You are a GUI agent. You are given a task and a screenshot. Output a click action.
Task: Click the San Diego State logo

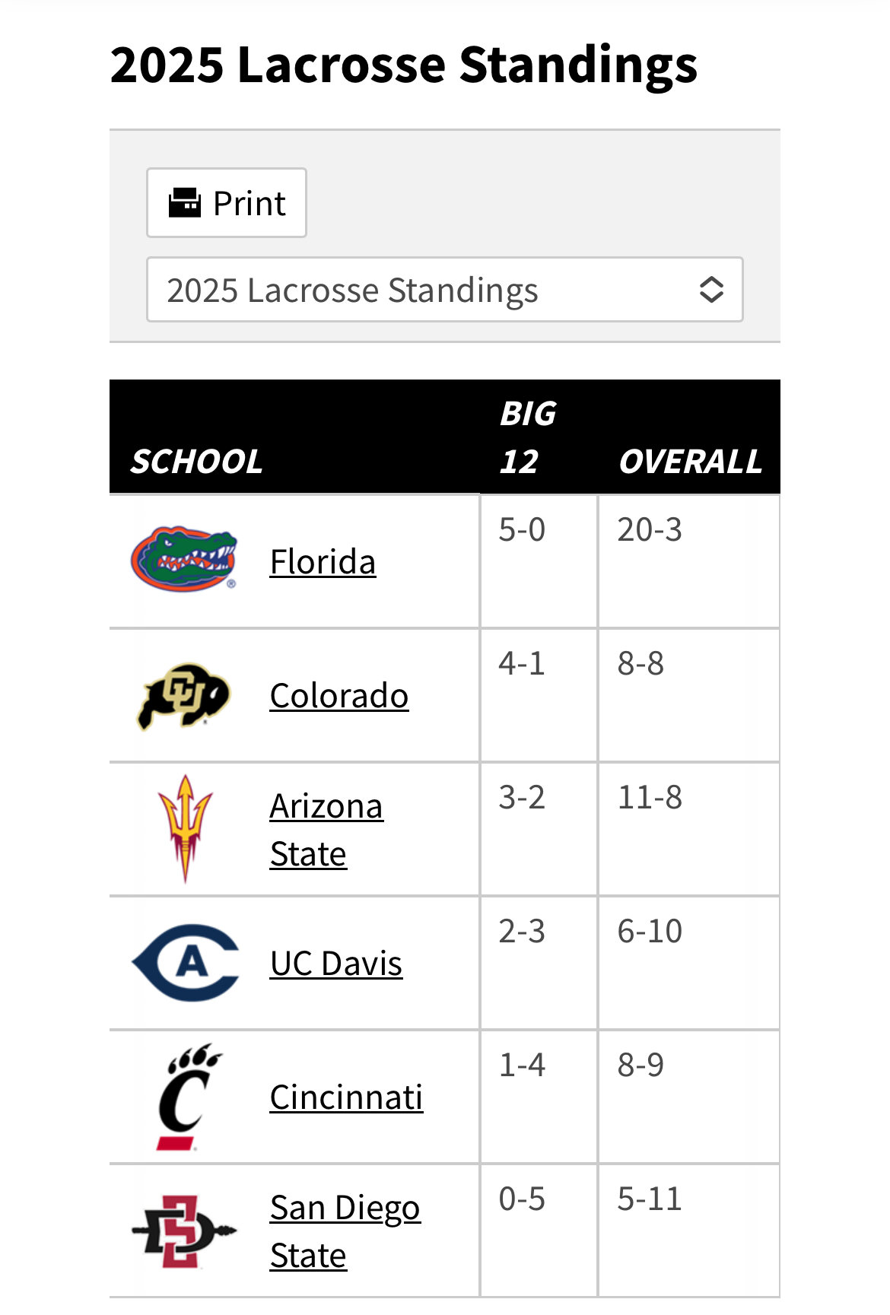tap(184, 1231)
